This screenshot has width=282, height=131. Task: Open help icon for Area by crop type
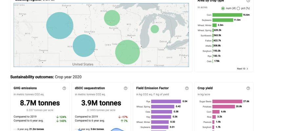coord(248,1)
